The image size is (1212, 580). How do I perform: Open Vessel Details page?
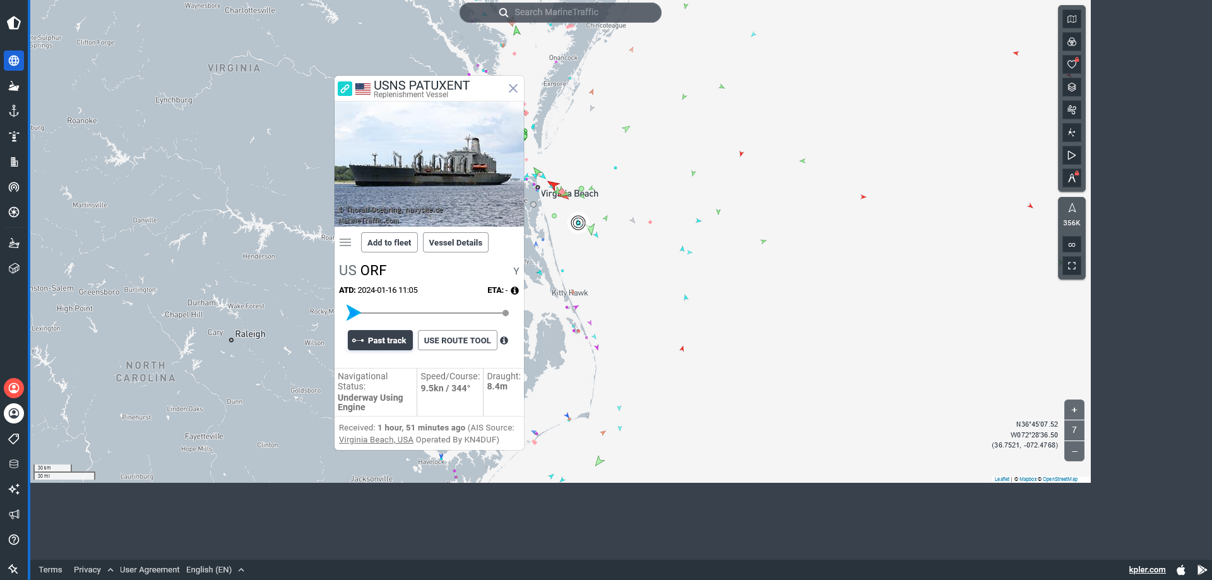click(x=456, y=242)
